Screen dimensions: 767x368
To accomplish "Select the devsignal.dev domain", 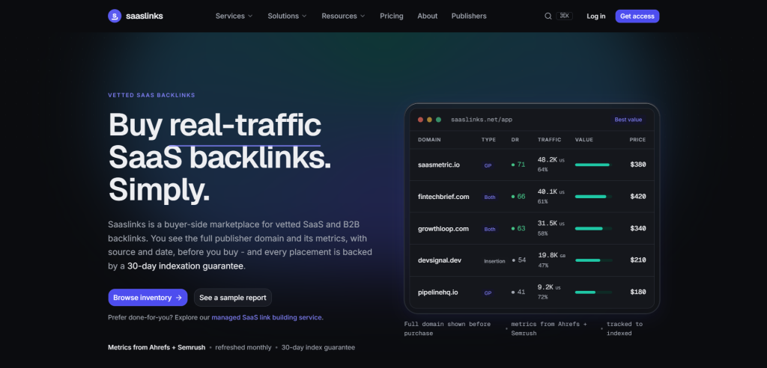I will pos(439,260).
